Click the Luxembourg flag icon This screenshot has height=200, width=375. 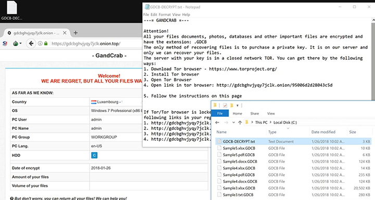pyautogui.click(x=94, y=102)
